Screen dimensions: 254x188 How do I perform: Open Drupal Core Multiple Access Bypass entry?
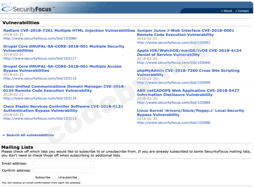[x=62, y=68]
